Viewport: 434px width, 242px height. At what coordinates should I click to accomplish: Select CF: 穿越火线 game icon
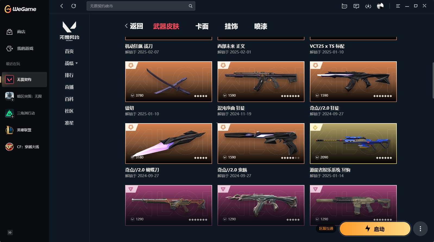coord(10,147)
